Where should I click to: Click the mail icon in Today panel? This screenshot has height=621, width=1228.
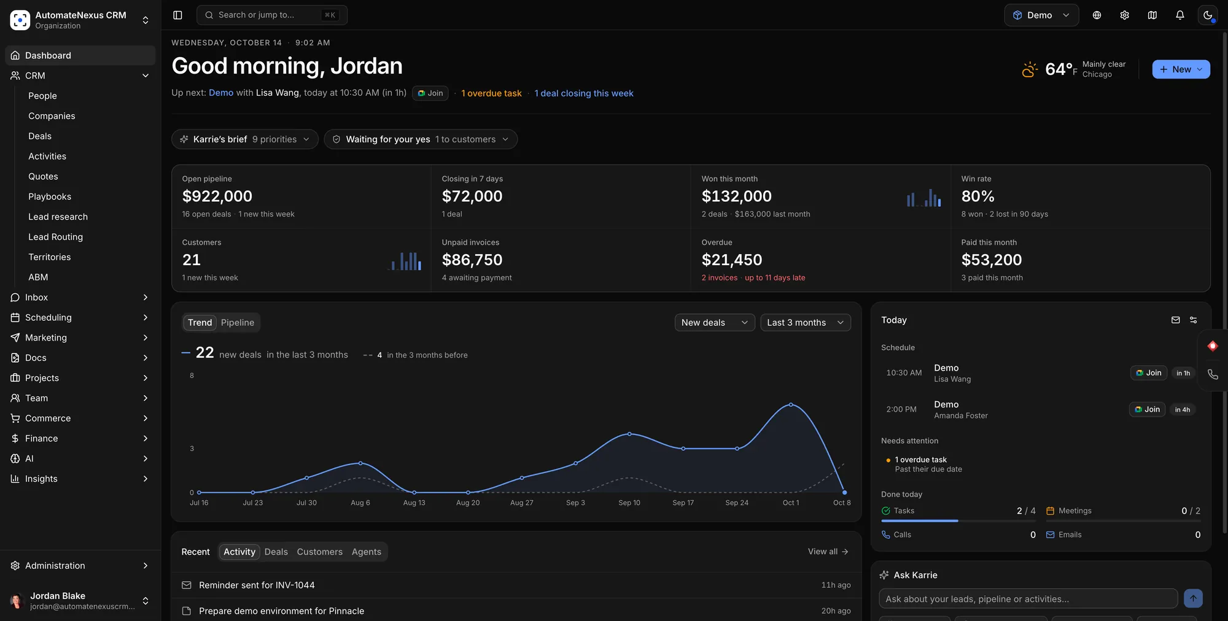coord(1175,320)
